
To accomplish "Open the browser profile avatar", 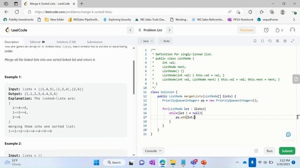I will (282, 12).
